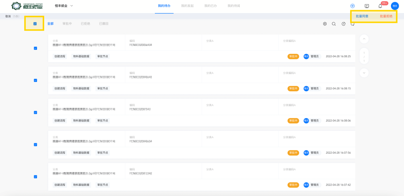Select the 审批中 filter tab
Screen dimensions: 404x196
coord(67,24)
